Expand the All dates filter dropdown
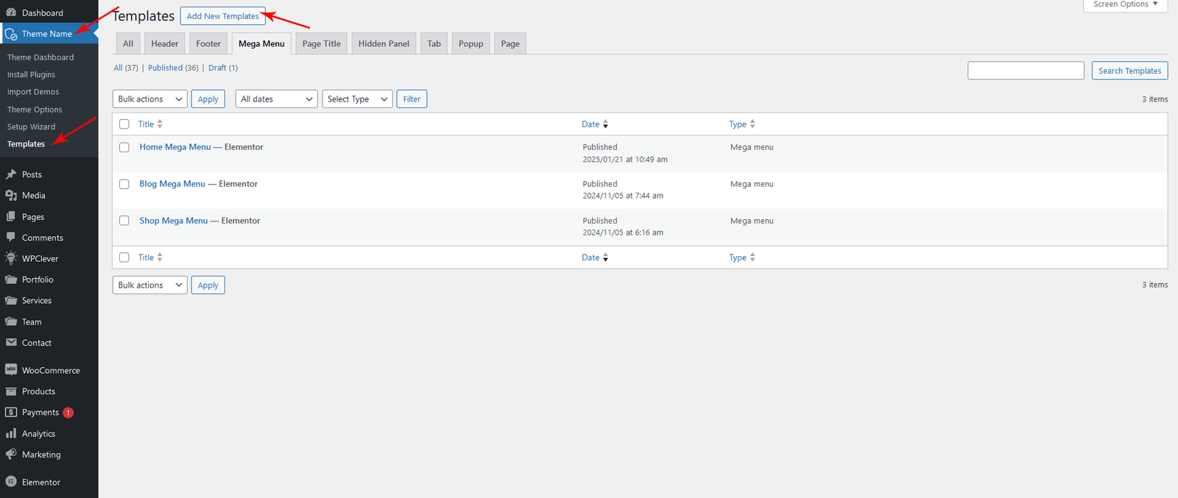This screenshot has height=498, width=1178. (x=276, y=99)
